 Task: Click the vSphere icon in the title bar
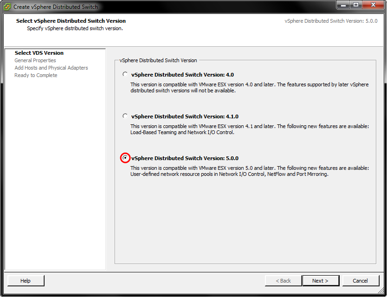7,6
